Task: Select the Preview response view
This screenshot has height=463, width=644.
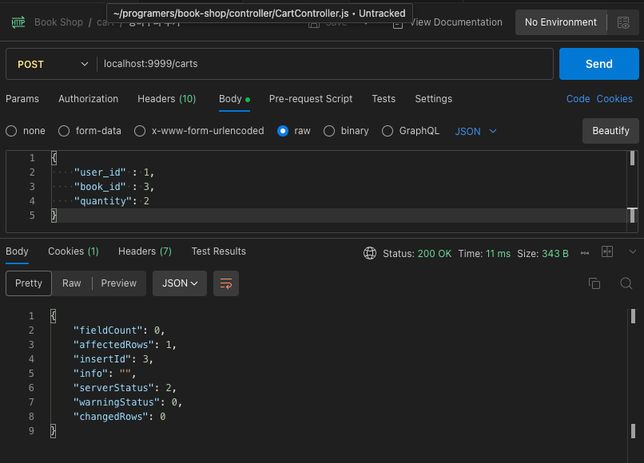Action: 119,283
